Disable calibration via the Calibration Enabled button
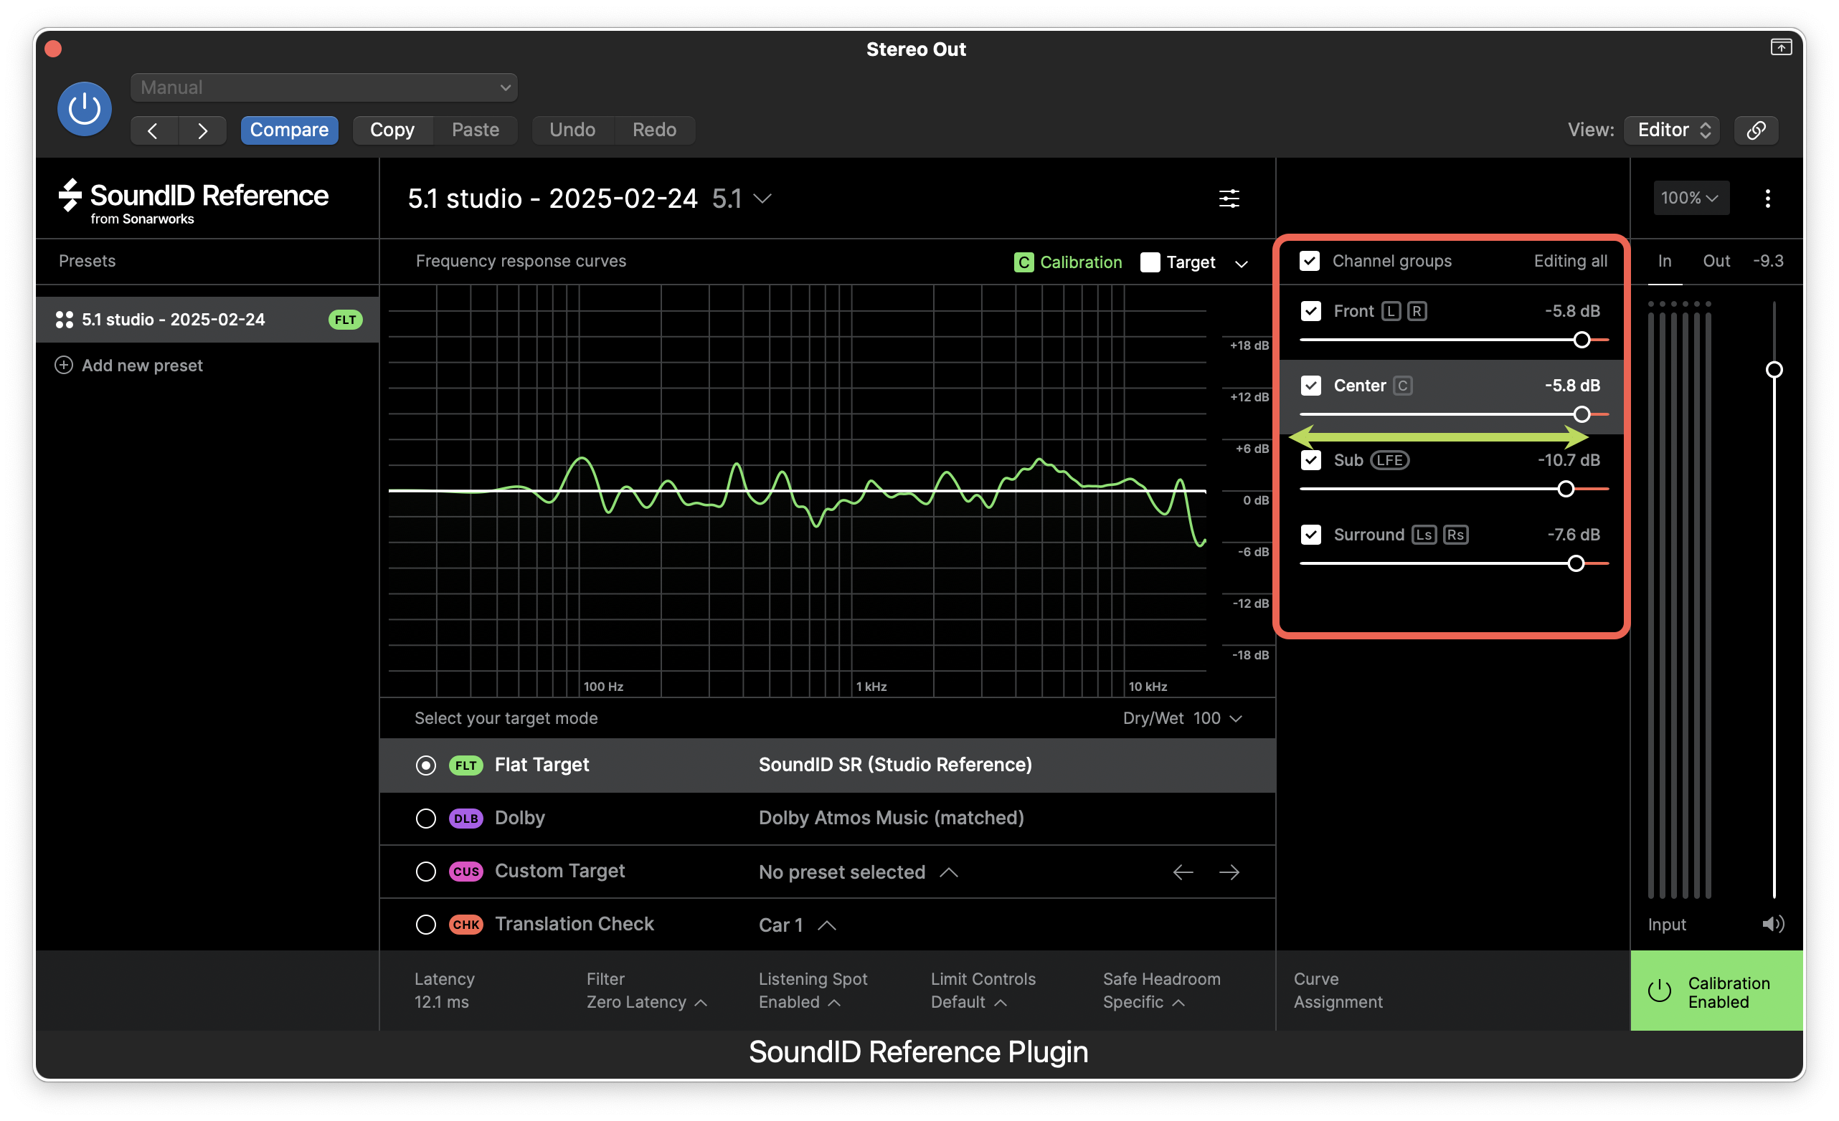Viewport: 1839px width, 1121px height. point(1716,991)
